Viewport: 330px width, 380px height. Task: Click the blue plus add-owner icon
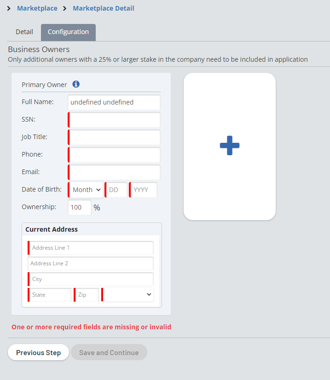tap(230, 146)
